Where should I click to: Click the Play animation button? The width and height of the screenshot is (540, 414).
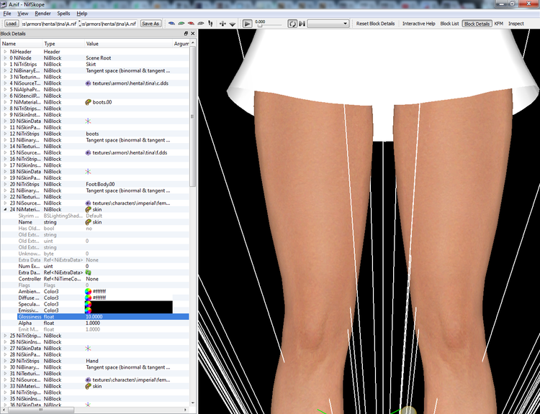(247, 24)
